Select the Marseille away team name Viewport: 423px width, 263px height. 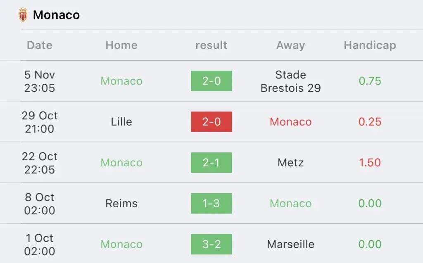[x=290, y=244]
